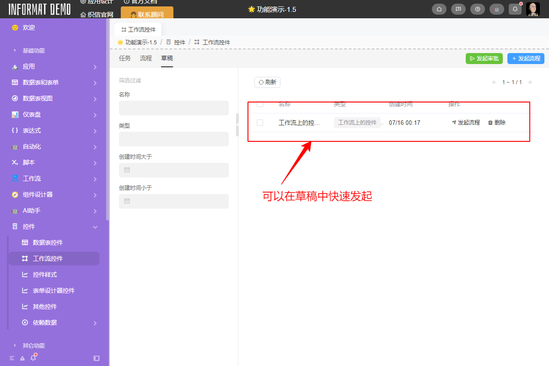Click the green 发起审批 button
Viewport: 549px width, 366px height.
(x=484, y=58)
